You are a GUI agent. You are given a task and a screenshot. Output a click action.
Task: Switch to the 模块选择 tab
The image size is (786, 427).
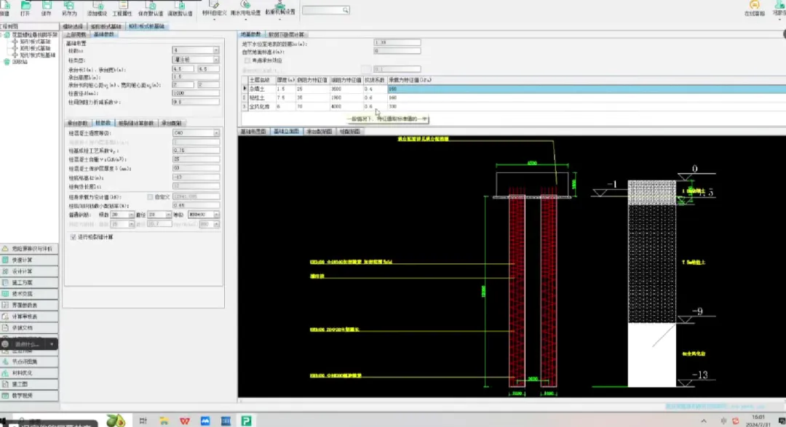74,26
